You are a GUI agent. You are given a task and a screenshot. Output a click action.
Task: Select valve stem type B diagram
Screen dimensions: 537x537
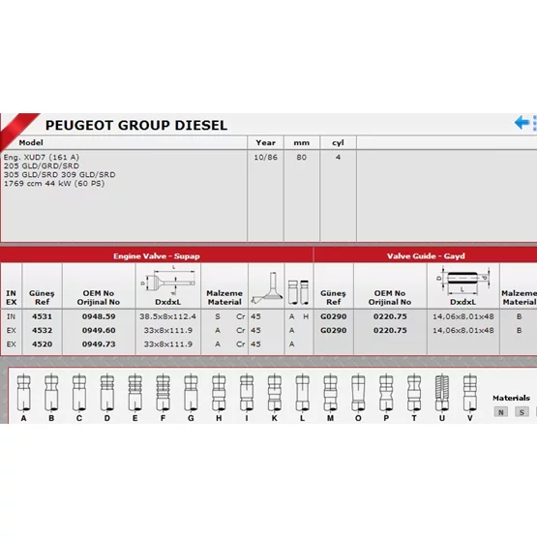pos(51,393)
